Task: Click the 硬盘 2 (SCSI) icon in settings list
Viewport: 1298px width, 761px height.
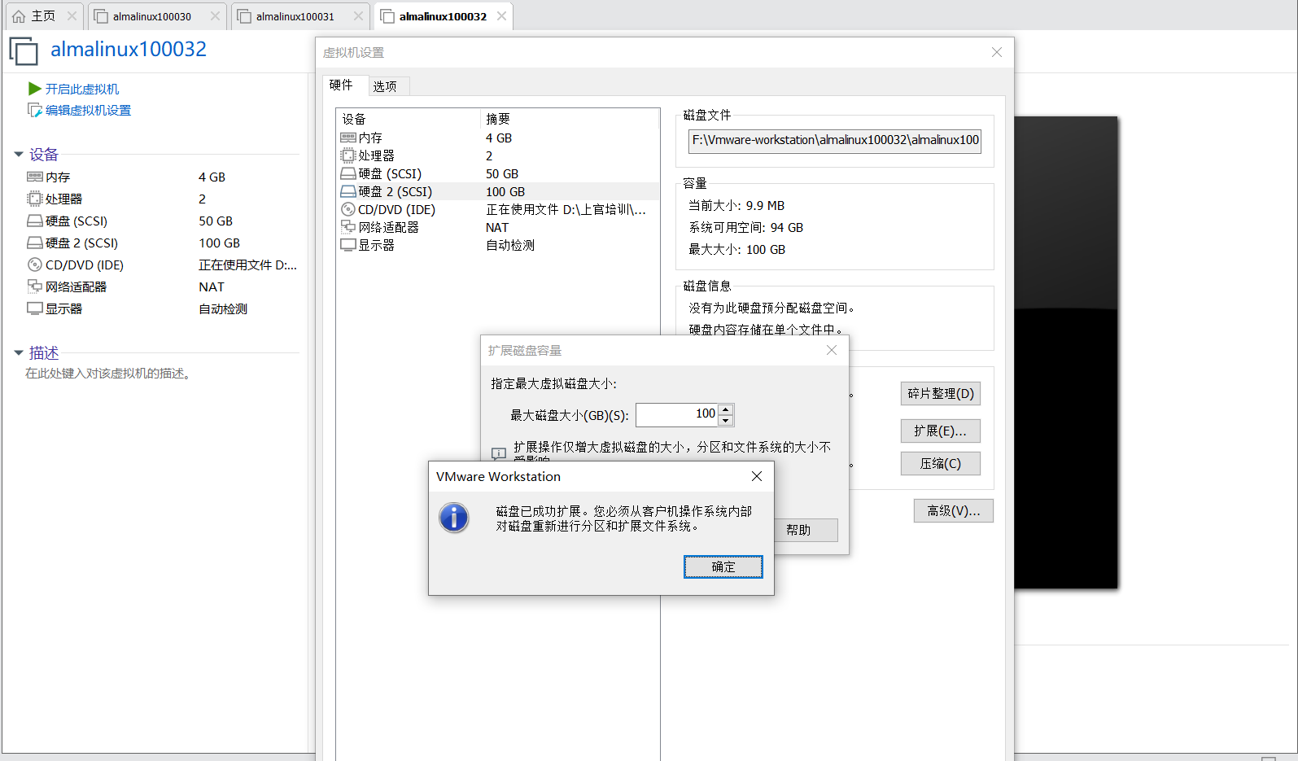Action: pyautogui.click(x=348, y=191)
